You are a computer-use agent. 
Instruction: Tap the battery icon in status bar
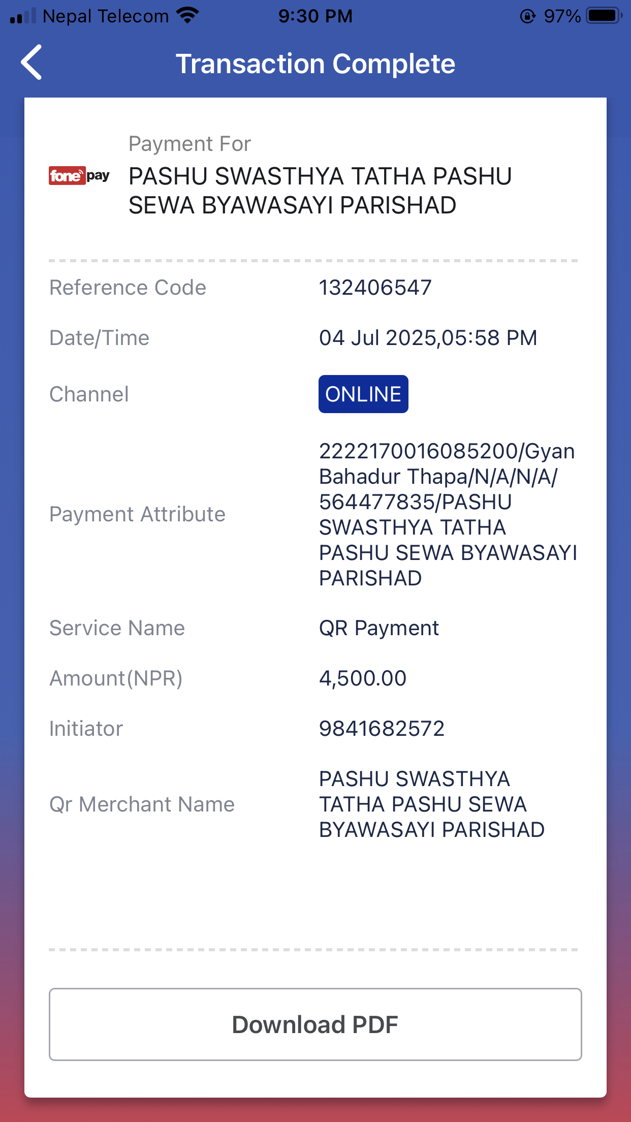pos(604,16)
